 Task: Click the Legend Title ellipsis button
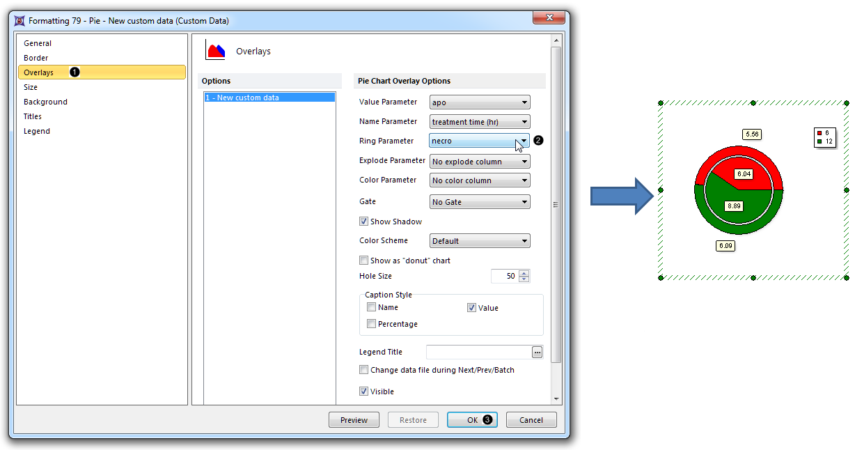pos(537,352)
